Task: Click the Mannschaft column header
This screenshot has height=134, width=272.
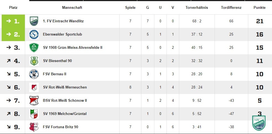Action: pyautogui.click(x=72, y=8)
